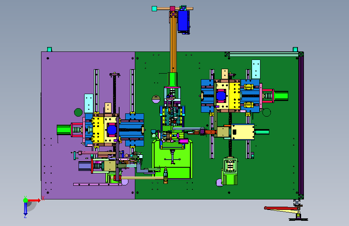This screenshot has height=226, width=349.
Task: Select the dark purple vertical frame extrusion
Action: pos(301,125)
